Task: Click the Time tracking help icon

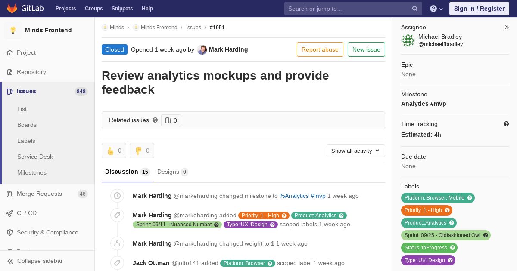Action: [x=506, y=124]
